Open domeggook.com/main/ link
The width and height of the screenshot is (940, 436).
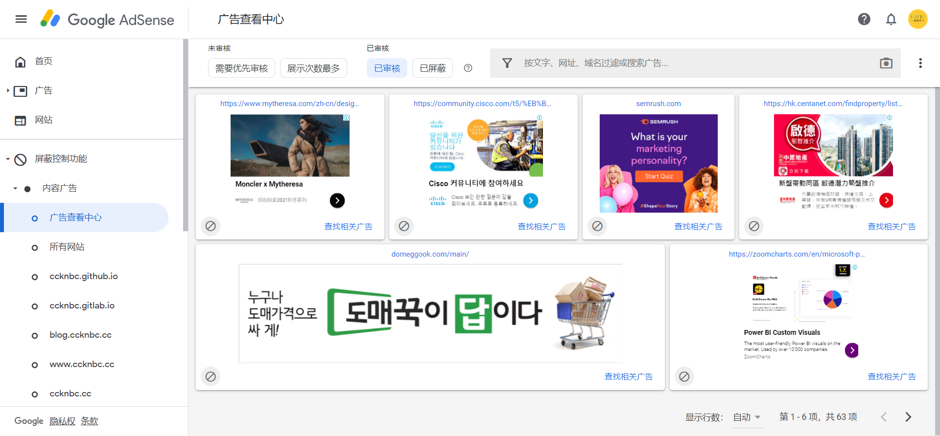click(430, 254)
